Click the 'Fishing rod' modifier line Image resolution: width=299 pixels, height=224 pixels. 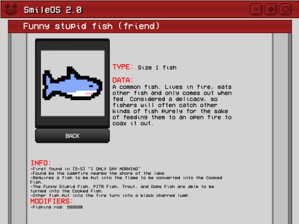[56, 207]
